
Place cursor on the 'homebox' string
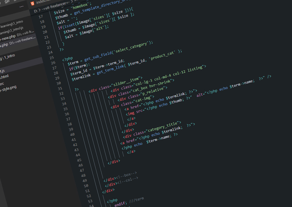[x=80, y=6]
